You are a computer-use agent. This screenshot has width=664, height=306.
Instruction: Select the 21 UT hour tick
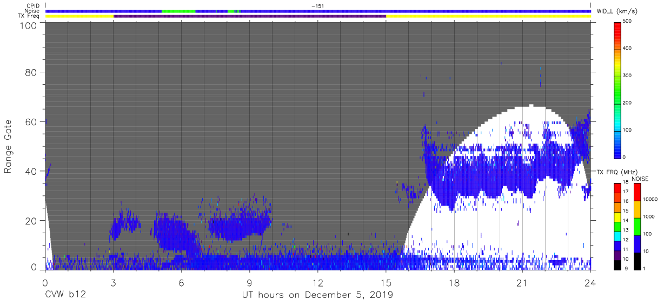pyautogui.click(x=522, y=282)
